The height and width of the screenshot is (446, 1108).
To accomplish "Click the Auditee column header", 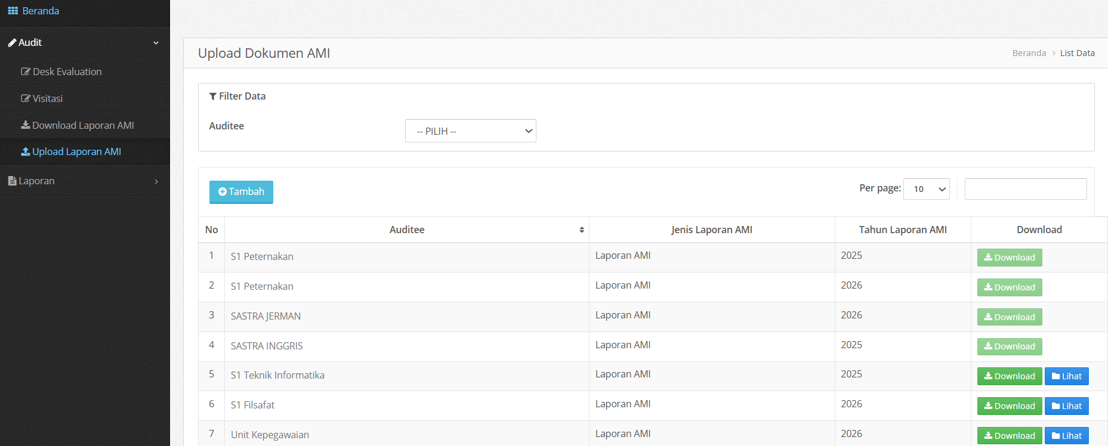I will tap(407, 230).
